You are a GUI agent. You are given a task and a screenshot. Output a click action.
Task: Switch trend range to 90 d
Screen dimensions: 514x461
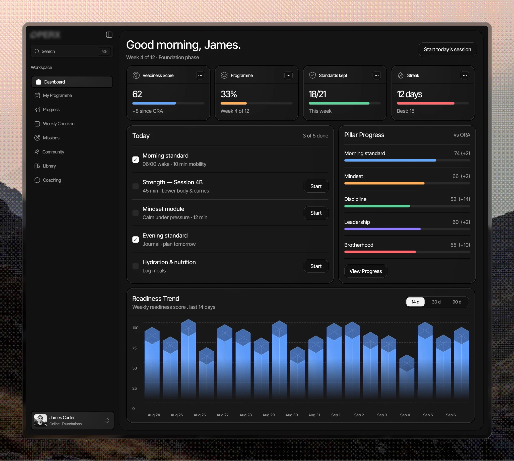(457, 302)
